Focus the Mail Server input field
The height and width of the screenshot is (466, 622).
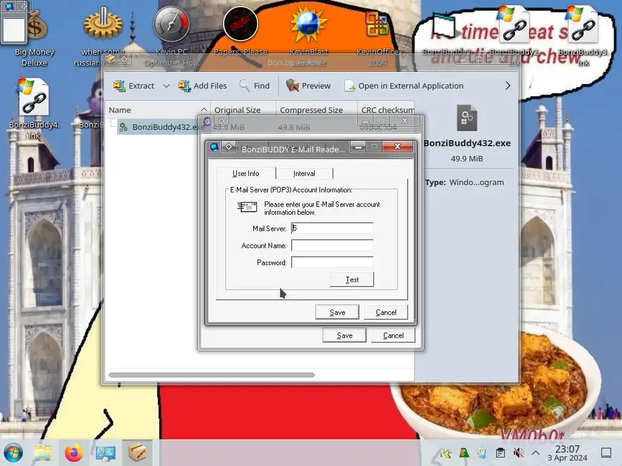(x=332, y=228)
